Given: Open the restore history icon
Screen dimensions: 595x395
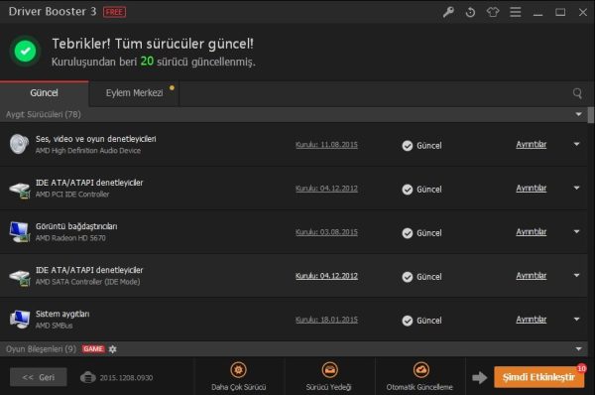Looking at the screenshot, I should (x=470, y=12).
